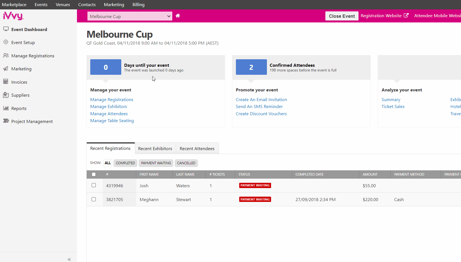Click registration number 4319946
This screenshot has height=262, width=461.
tap(115, 186)
